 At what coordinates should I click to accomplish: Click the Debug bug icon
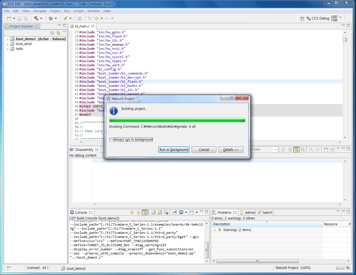click(x=51, y=18)
